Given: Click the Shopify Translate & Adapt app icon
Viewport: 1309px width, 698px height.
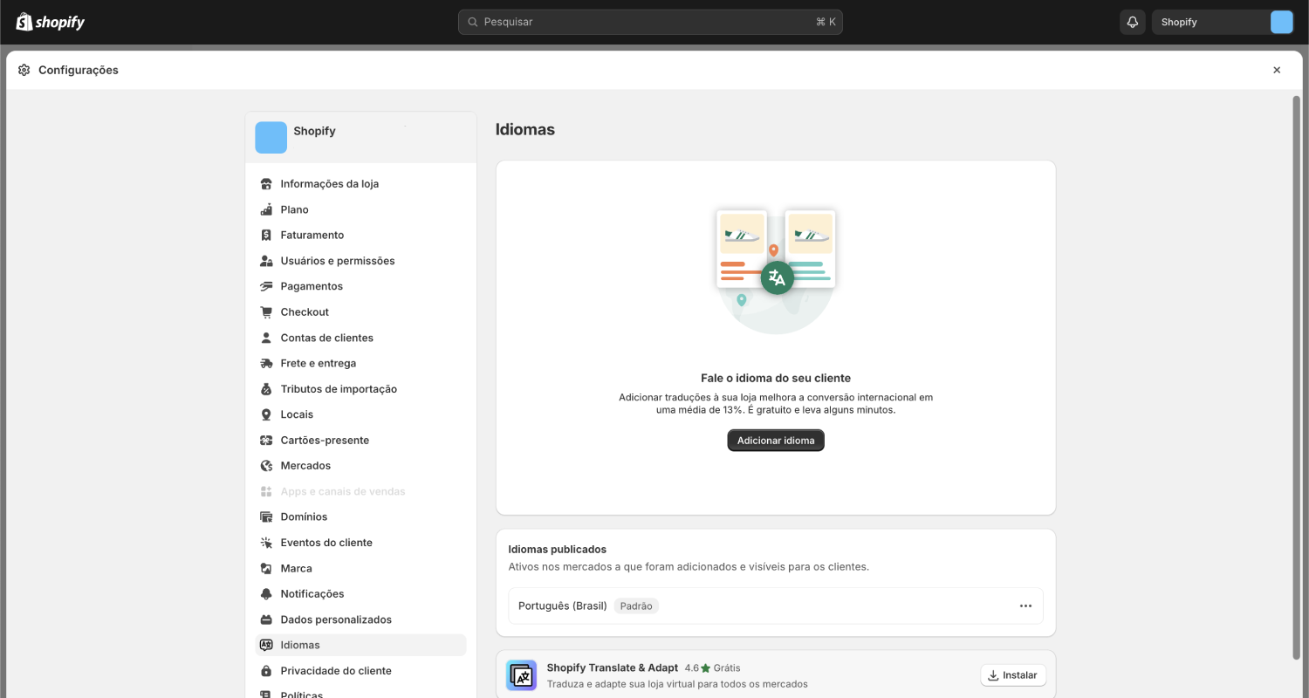Looking at the screenshot, I should (x=522, y=675).
